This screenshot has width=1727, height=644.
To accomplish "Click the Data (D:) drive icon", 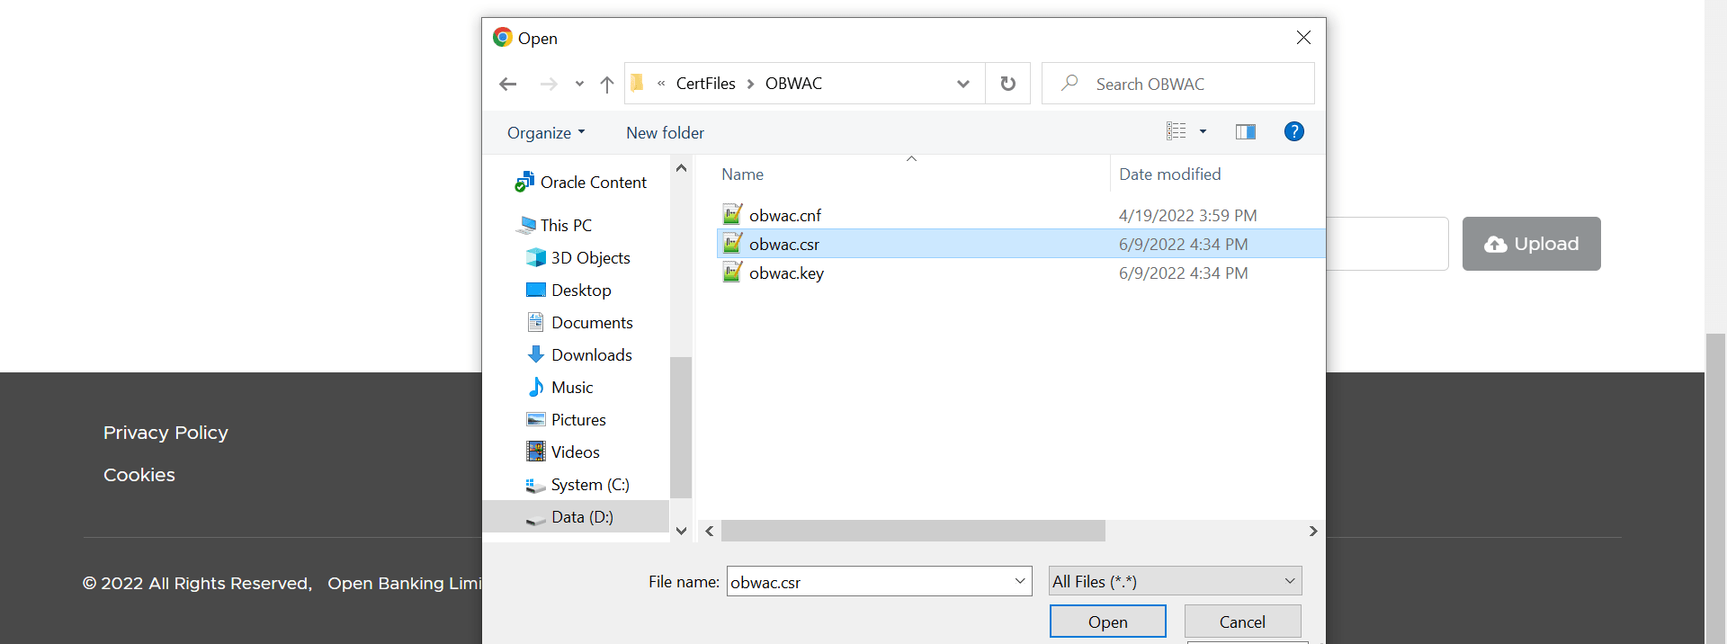I will click(536, 519).
